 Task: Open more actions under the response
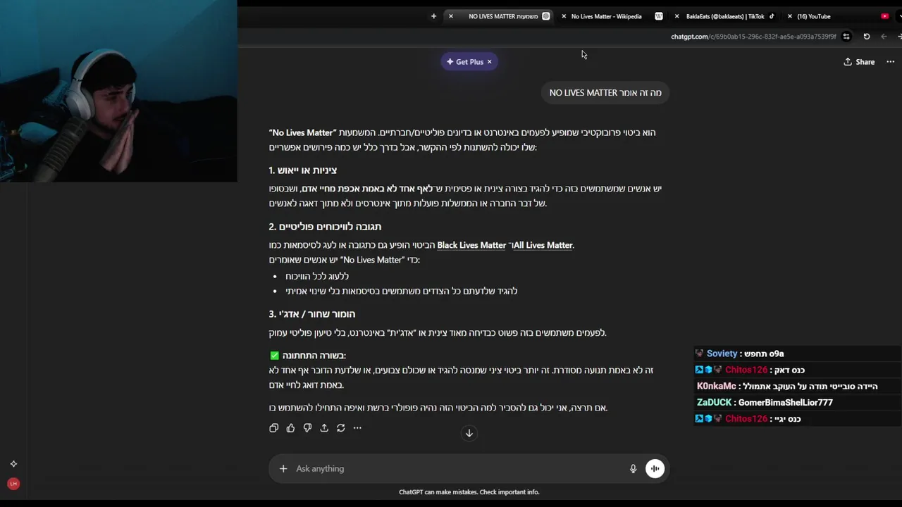(x=357, y=427)
